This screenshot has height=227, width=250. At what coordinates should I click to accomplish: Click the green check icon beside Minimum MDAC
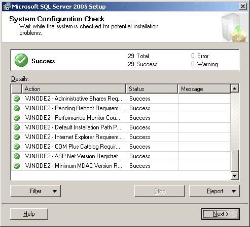coord(17,166)
